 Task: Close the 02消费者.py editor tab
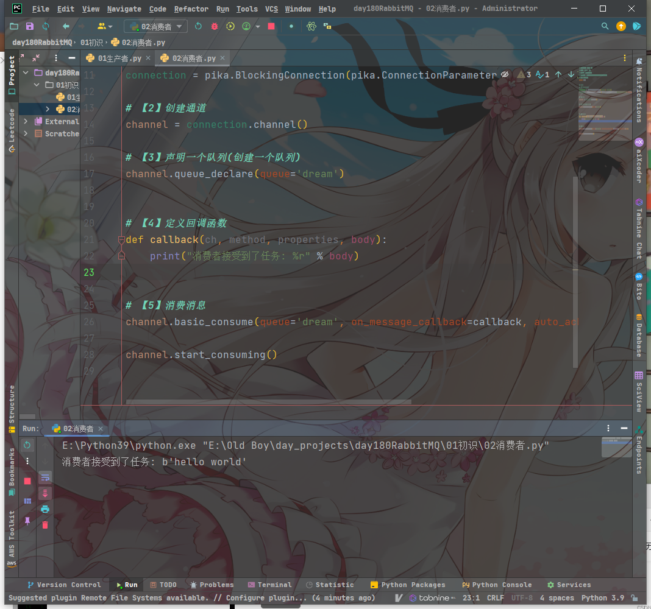coord(222,58)
